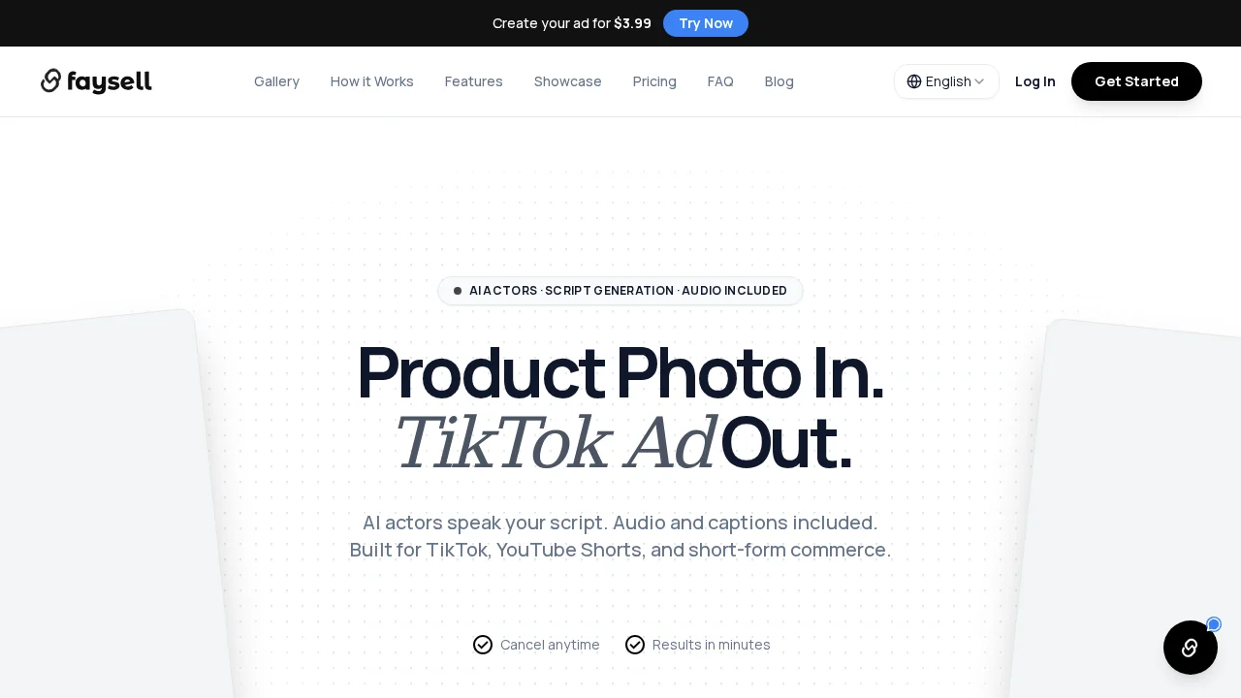
Task: Open the FAQ nav link
Action: pos(720,81)
